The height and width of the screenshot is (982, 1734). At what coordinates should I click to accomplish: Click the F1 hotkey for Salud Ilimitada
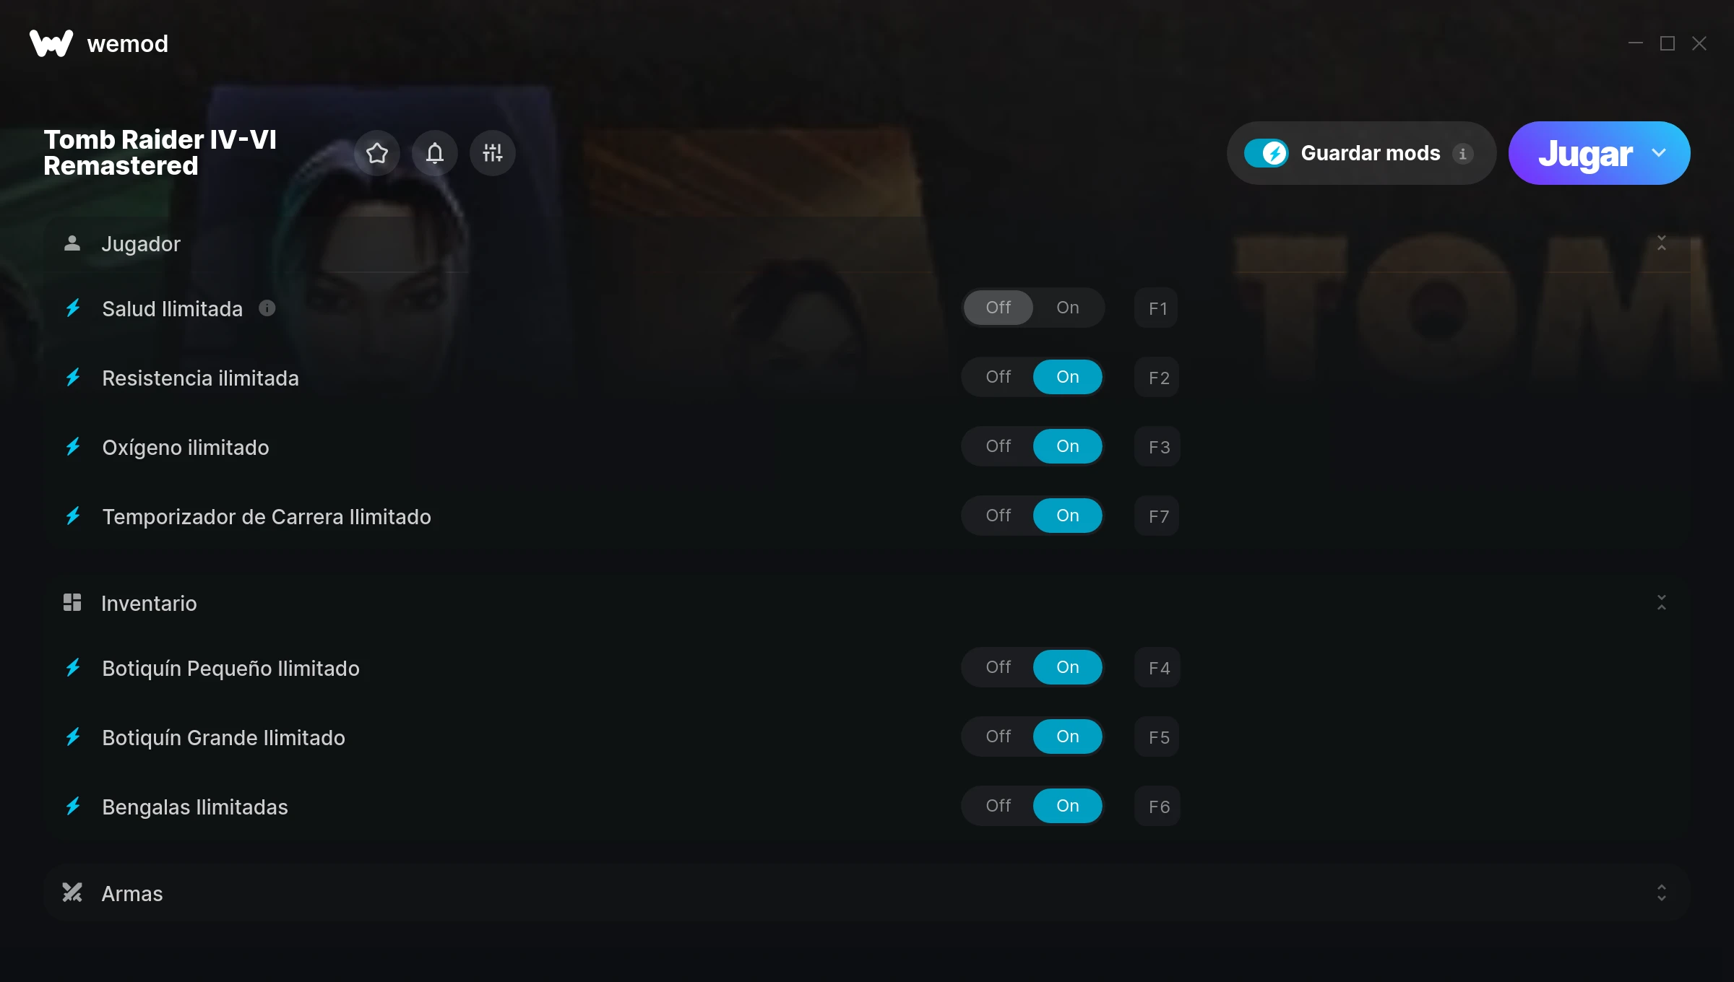(1157, 308)
